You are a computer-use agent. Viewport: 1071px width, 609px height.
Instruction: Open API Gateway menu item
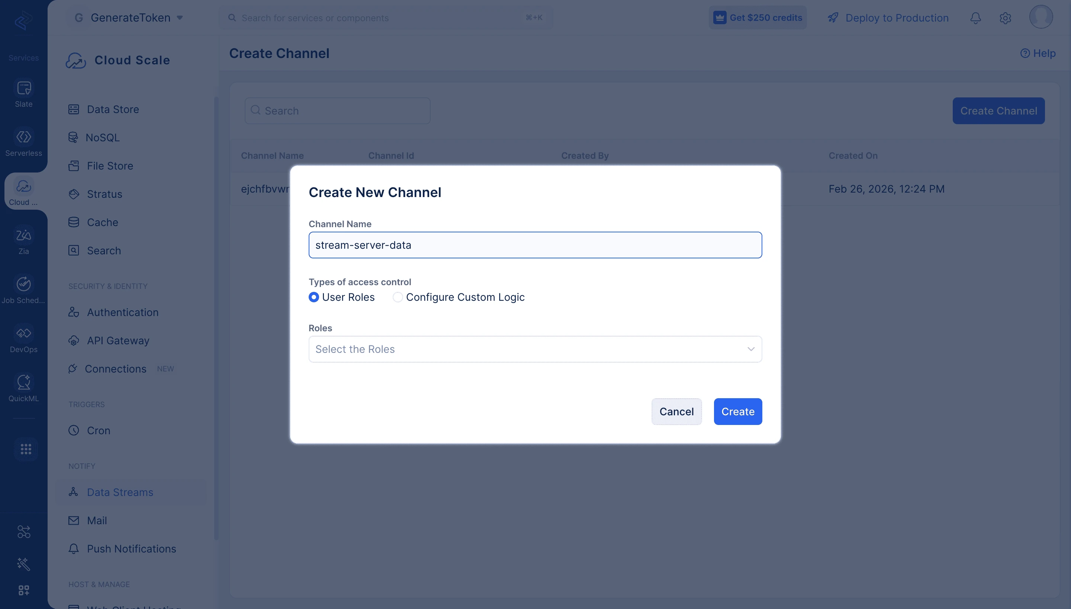tap(118, 341)
